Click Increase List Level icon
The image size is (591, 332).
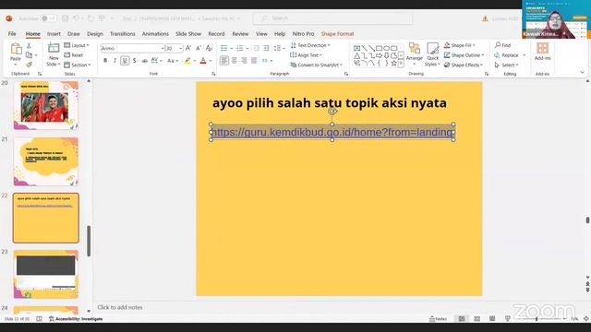tap(266, 48)
